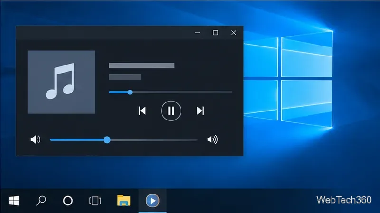
Task: Click the low volume speaker icon
Action: [x=36, y=139]
